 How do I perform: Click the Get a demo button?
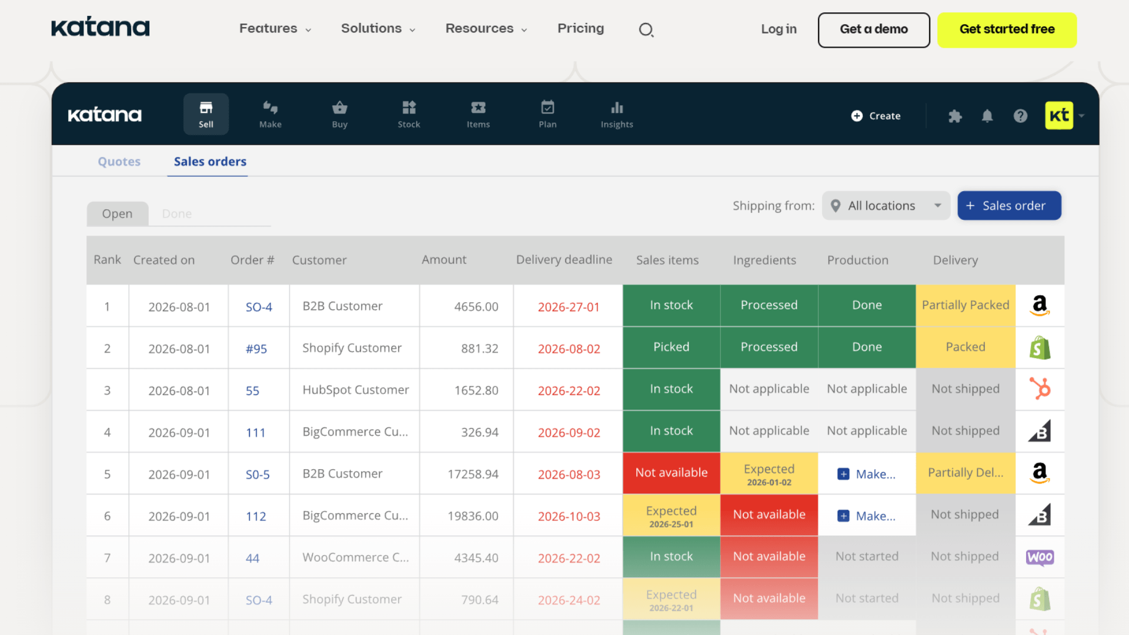873,29
